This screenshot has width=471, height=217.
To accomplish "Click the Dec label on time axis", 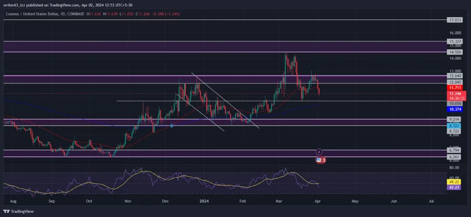I will click(165, 201).
